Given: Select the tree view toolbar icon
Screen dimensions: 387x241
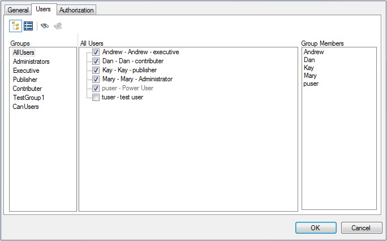Looking at the screenshot, I should pos(15,26).
